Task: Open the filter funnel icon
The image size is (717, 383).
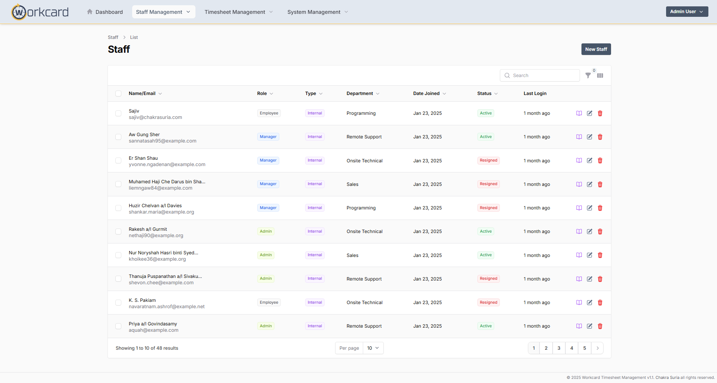Action: 588,76
